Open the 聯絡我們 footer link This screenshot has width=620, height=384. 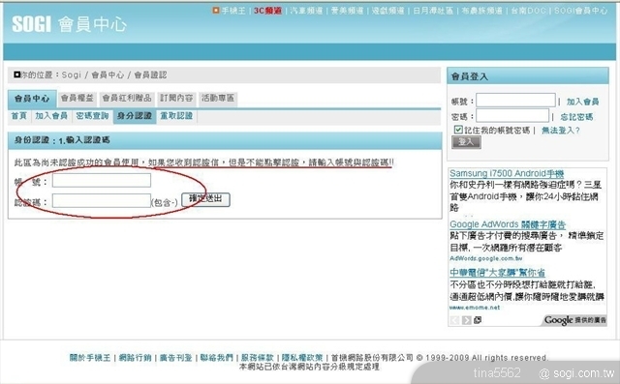(x=217, y=358)
